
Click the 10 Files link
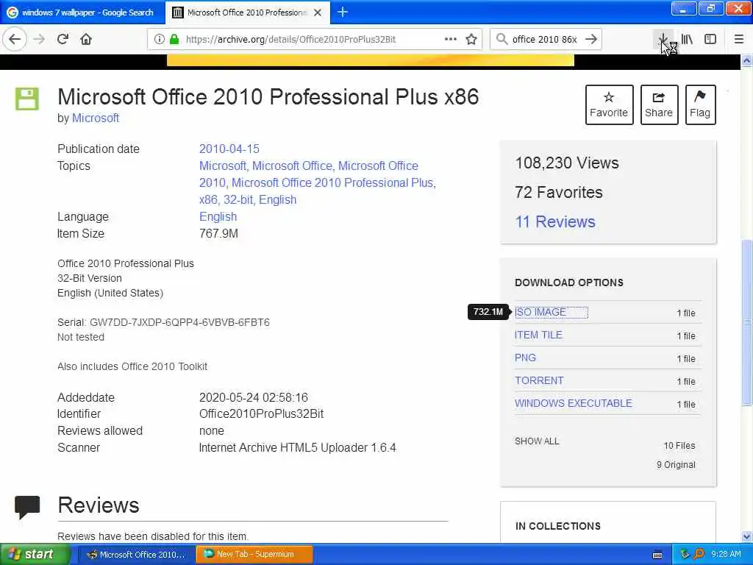[679, 446]
